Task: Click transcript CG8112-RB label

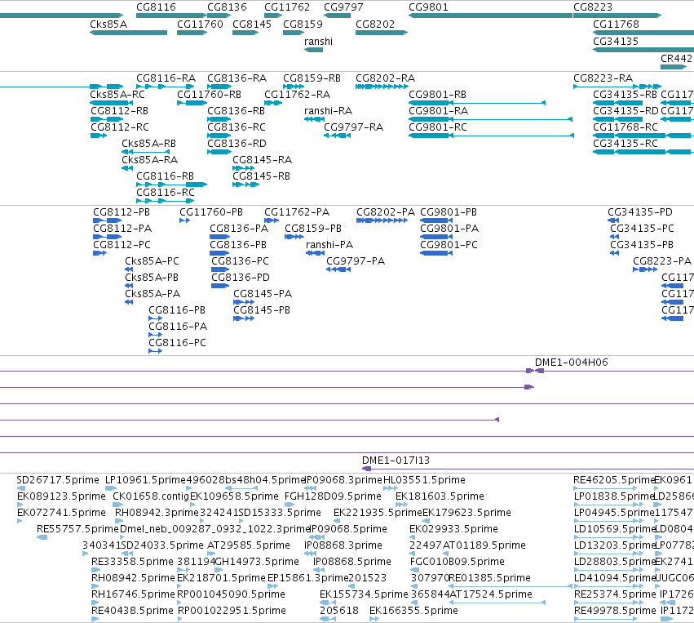Action: (x=120, y=111)
